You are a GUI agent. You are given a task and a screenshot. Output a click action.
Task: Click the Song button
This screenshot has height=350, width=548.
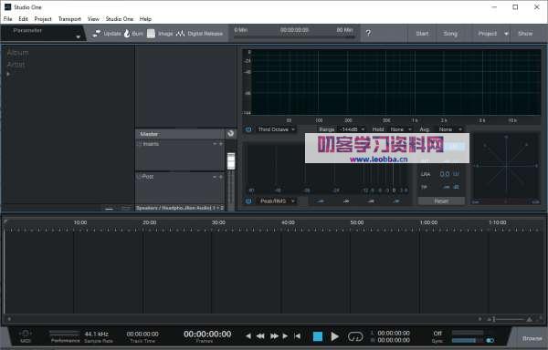(x=450, y=34)
